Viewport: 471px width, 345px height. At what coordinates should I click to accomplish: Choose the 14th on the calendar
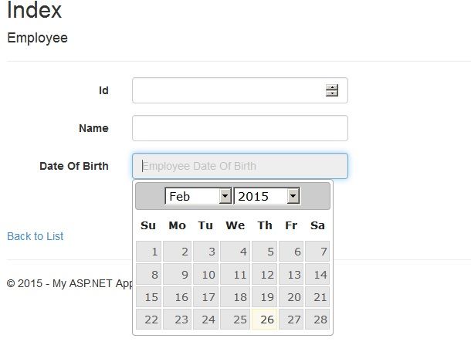[x=317, y=274]
